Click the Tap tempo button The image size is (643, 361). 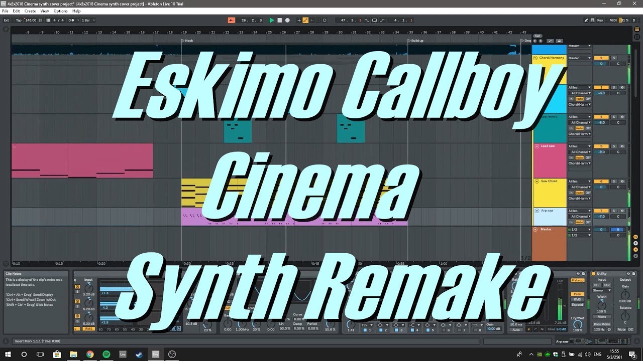tap(19, 20)
